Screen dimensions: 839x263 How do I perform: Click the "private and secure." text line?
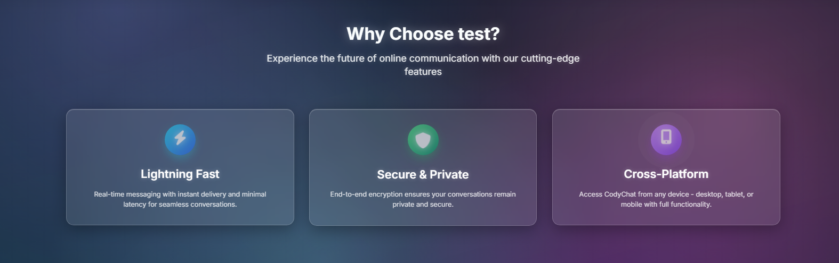pos(423,205)
